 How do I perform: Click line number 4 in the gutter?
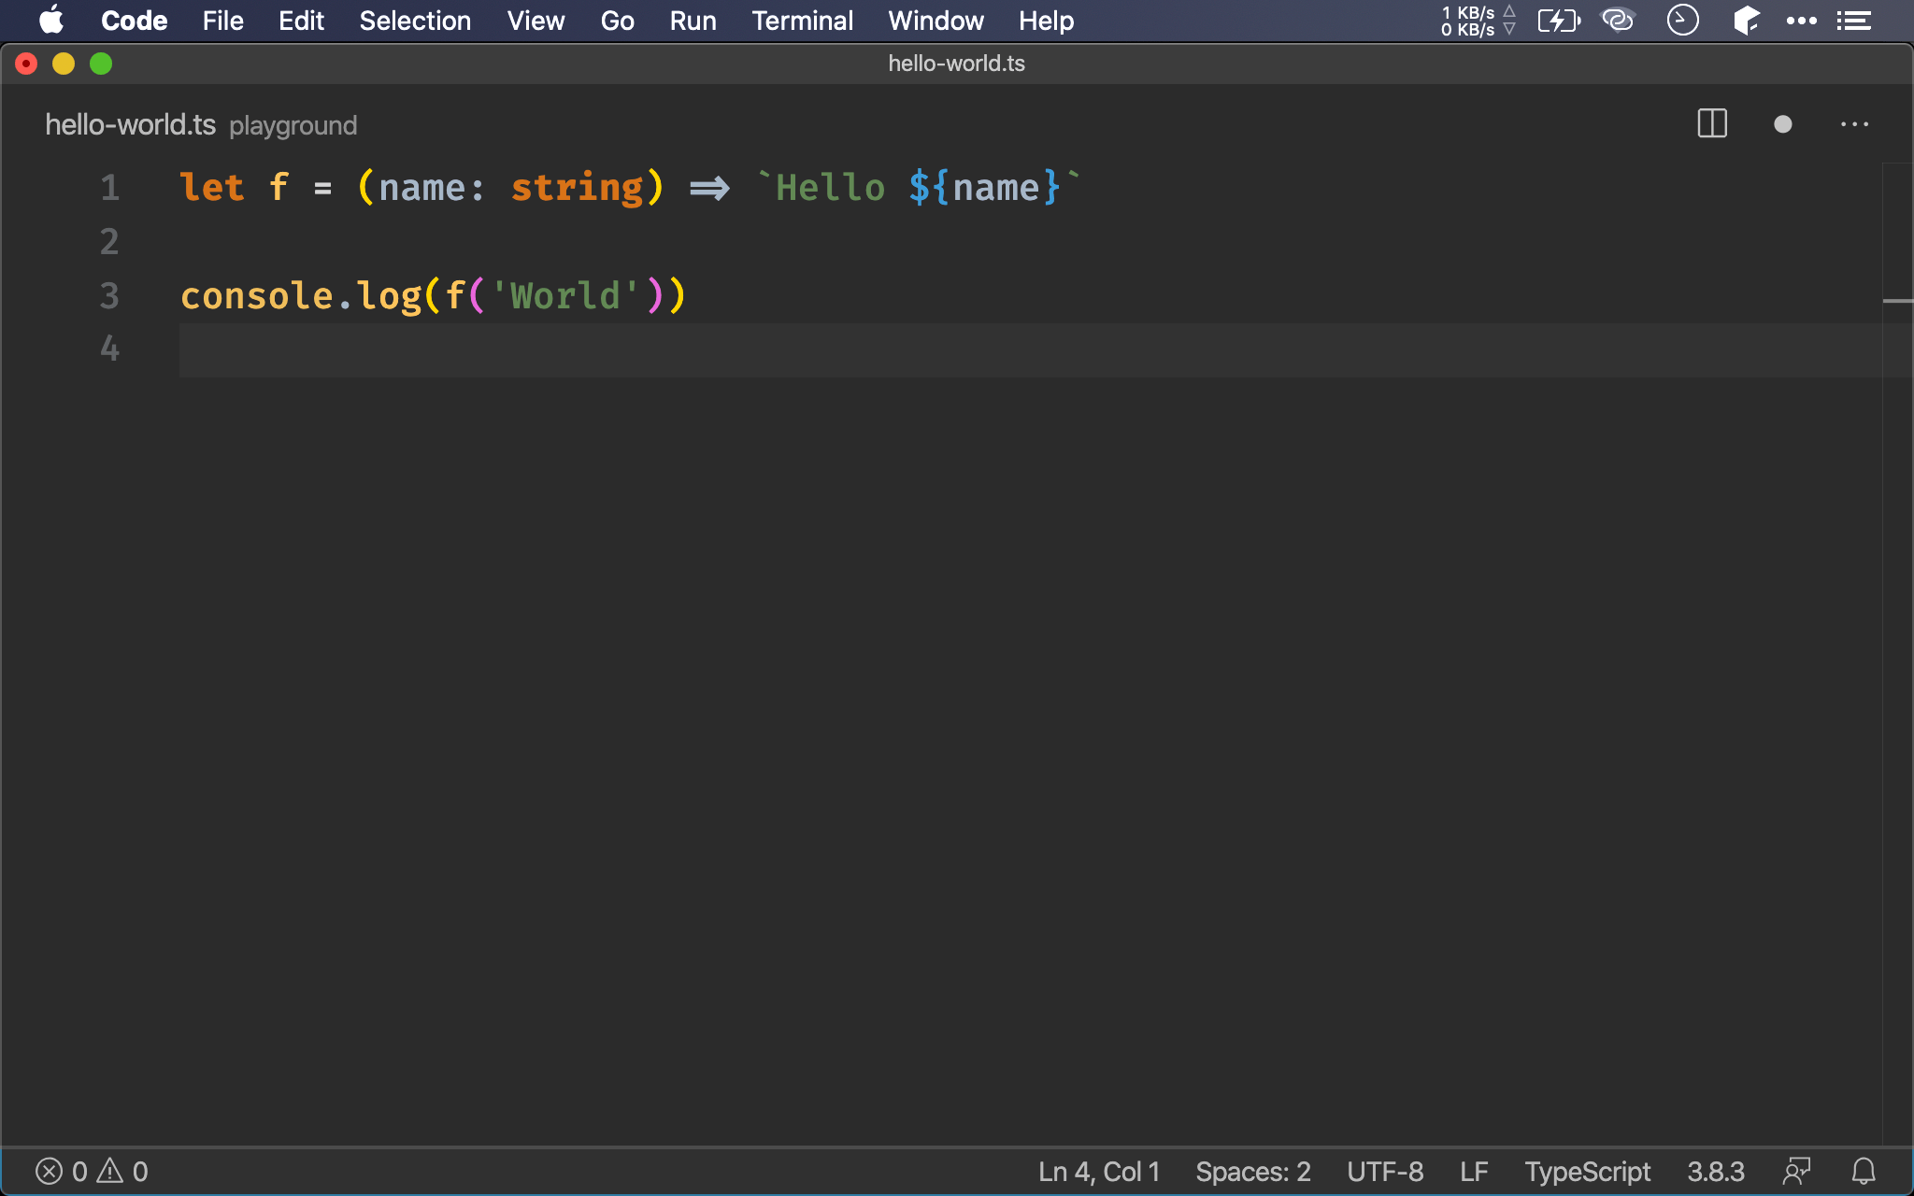coord(110,349)
